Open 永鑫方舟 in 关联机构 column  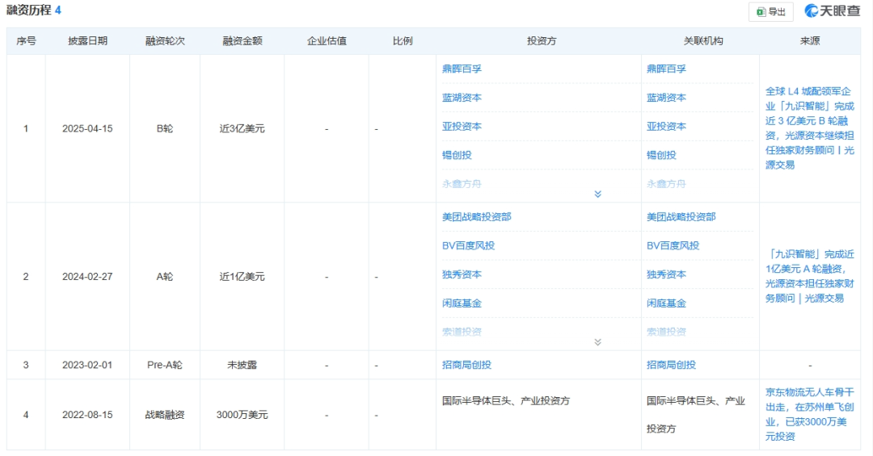tap(666, 184)
